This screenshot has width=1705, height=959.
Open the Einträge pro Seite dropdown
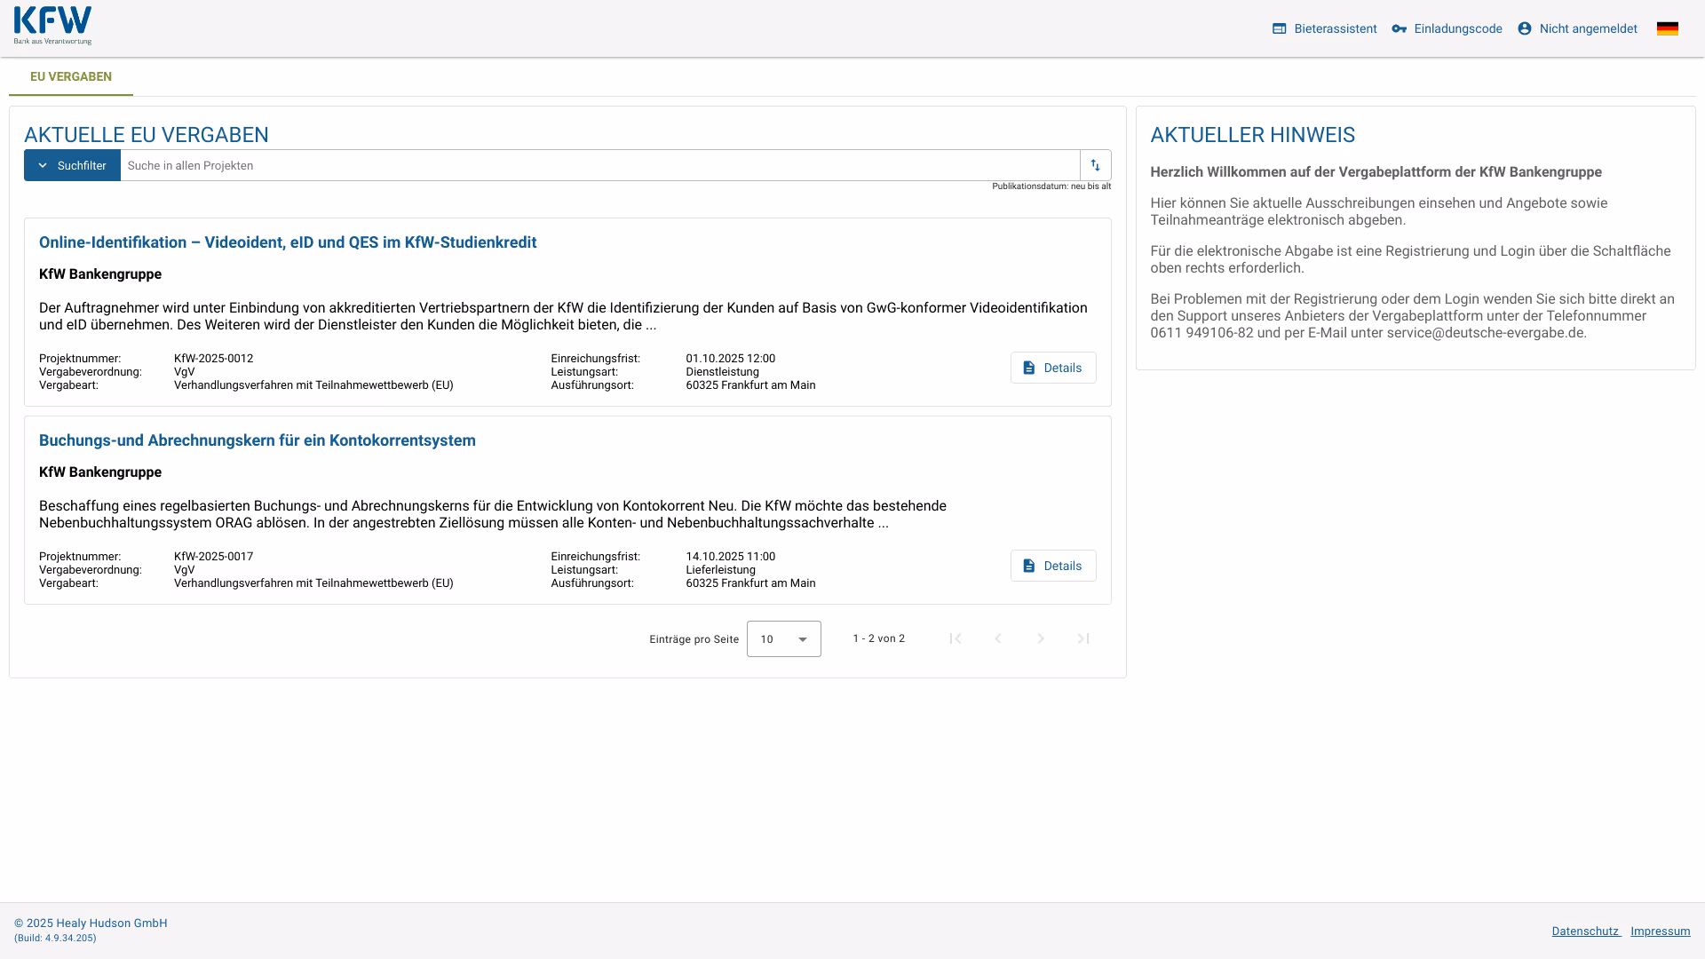tap(783, 639)
